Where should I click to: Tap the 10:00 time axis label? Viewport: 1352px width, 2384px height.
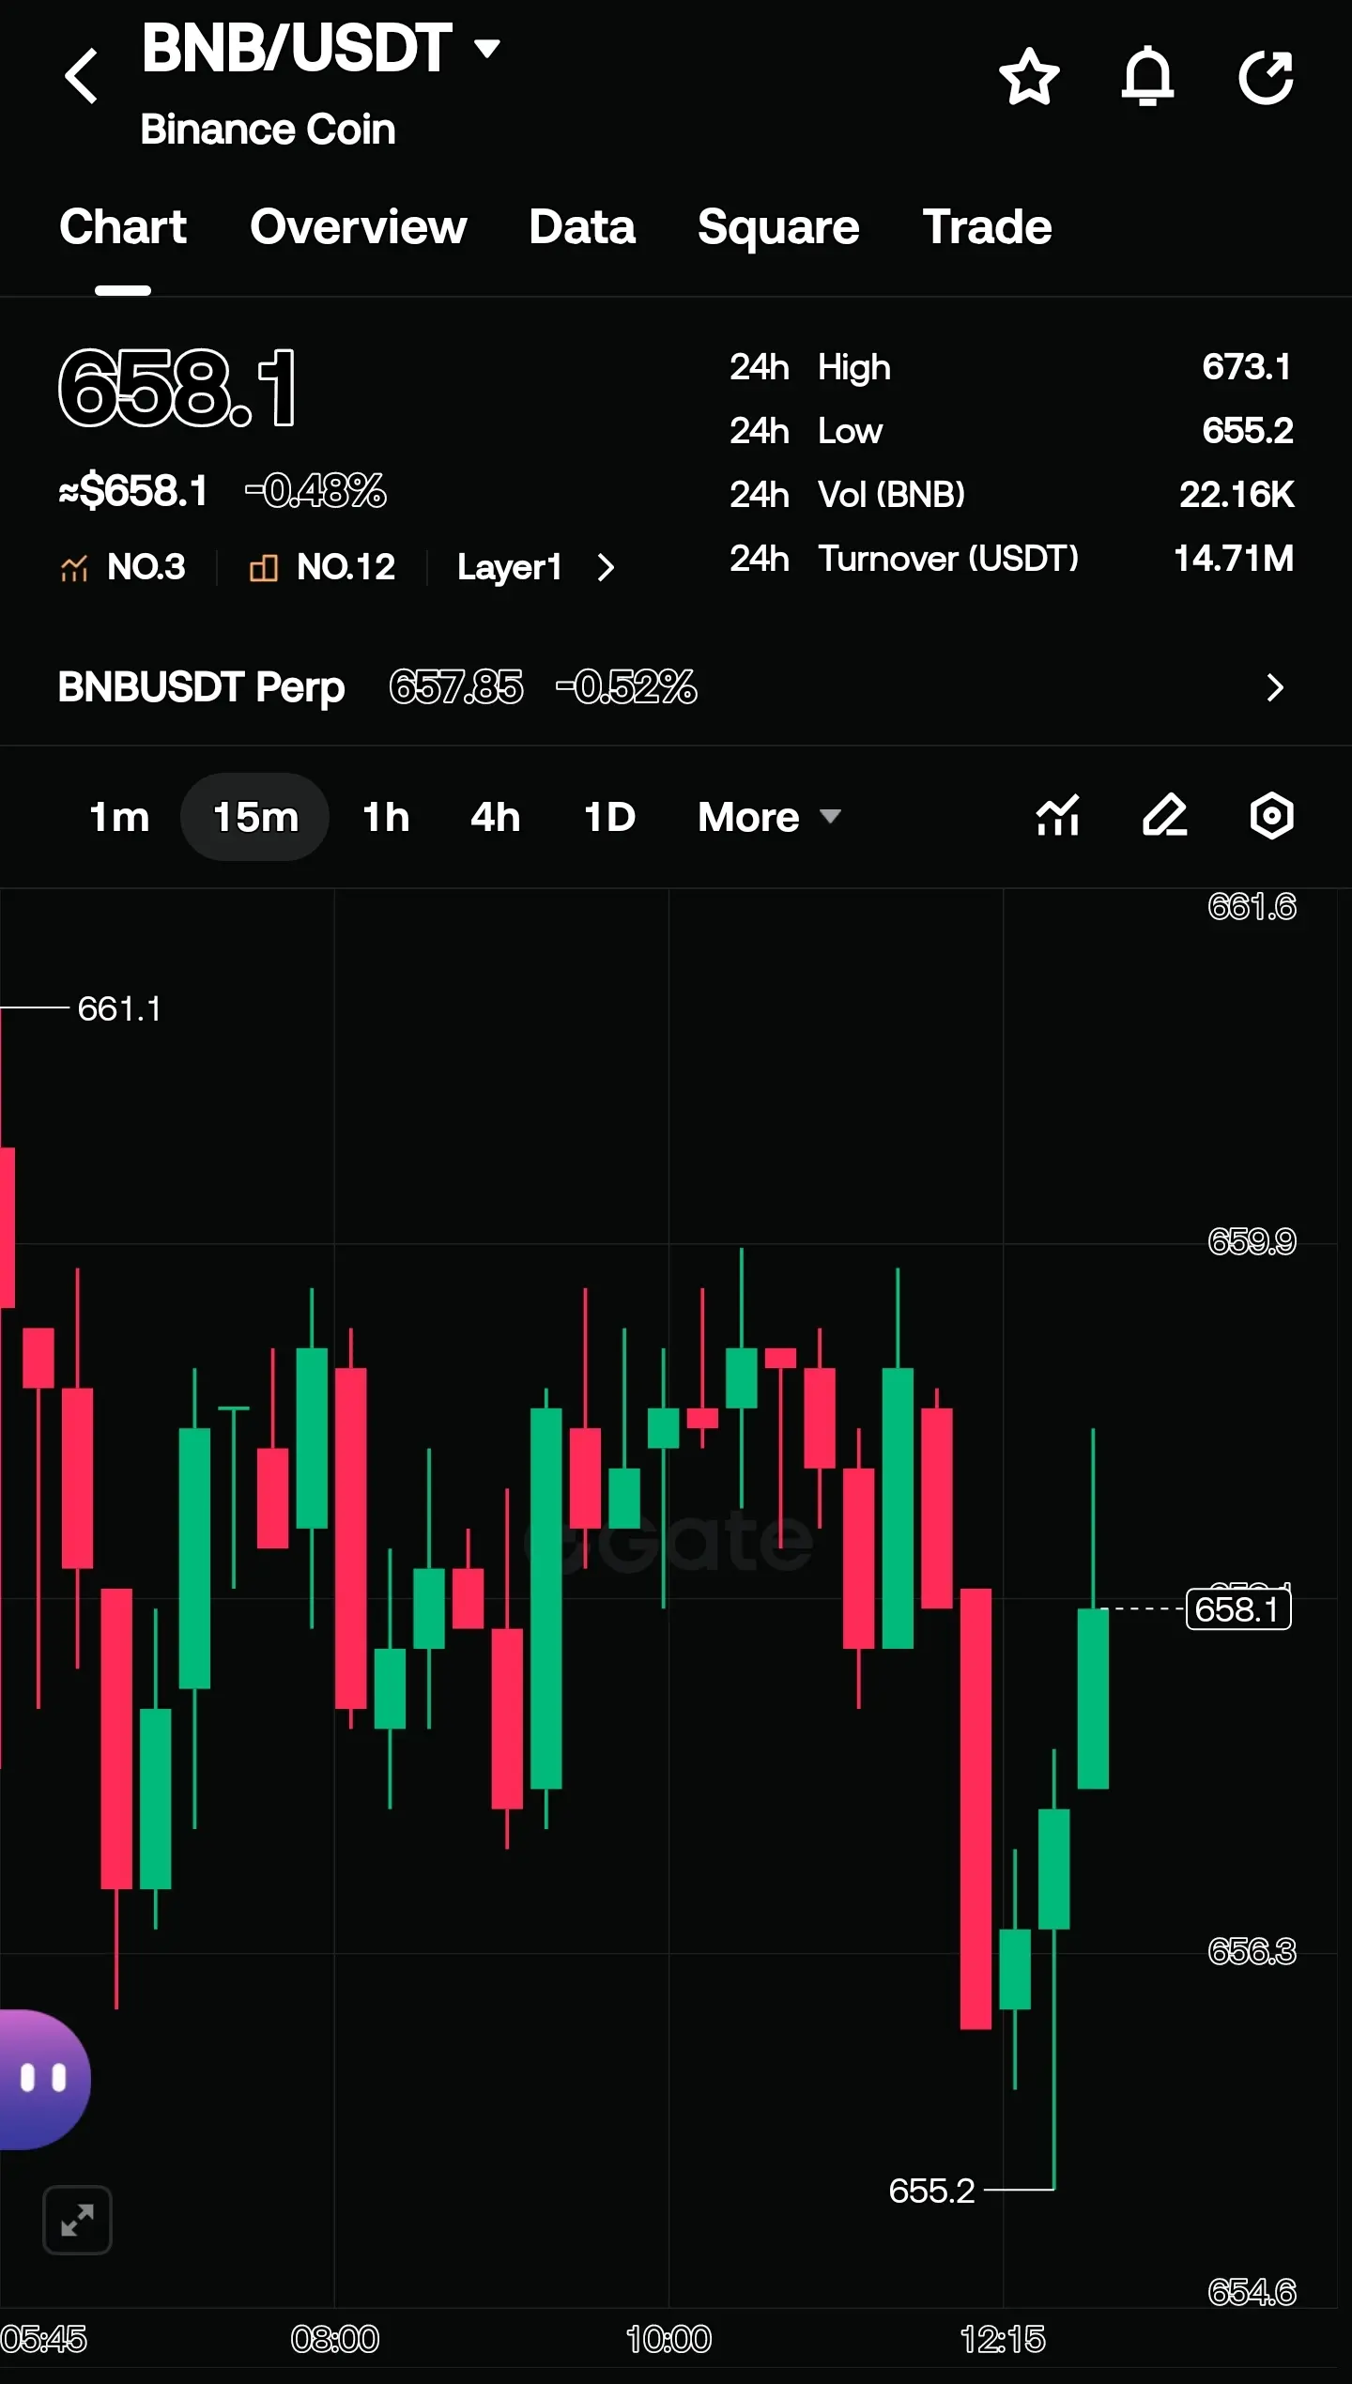pos(668,2339)
